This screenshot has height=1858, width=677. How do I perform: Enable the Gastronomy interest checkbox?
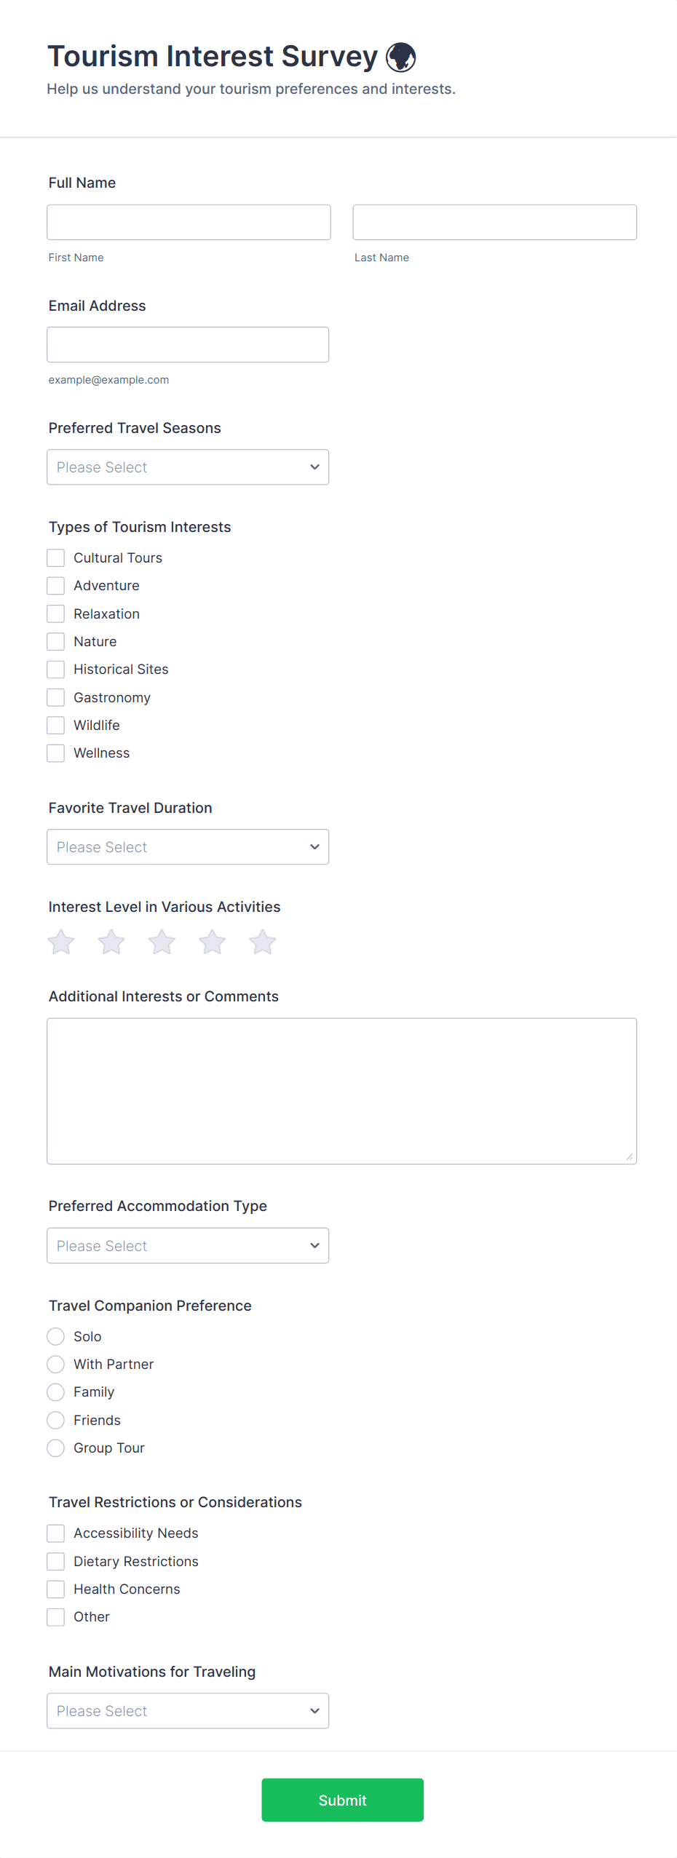[x=56, y=697]
